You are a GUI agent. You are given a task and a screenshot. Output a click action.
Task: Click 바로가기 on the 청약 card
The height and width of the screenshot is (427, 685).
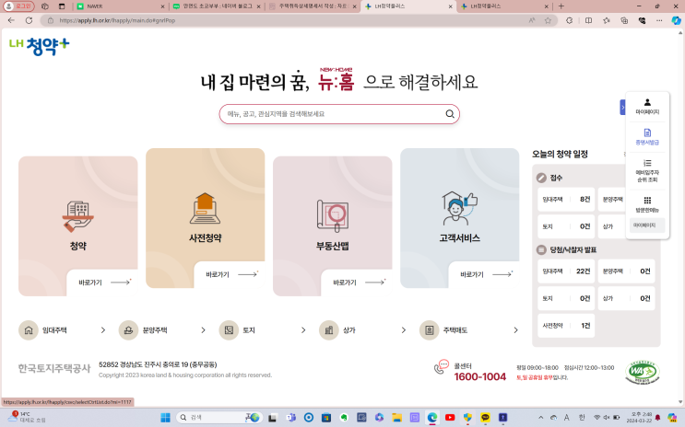[x=104, y=283]
